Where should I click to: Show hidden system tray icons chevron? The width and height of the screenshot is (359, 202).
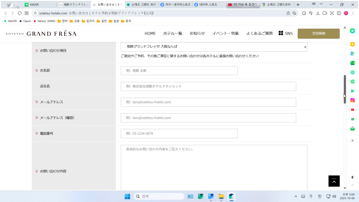point(296,196)
